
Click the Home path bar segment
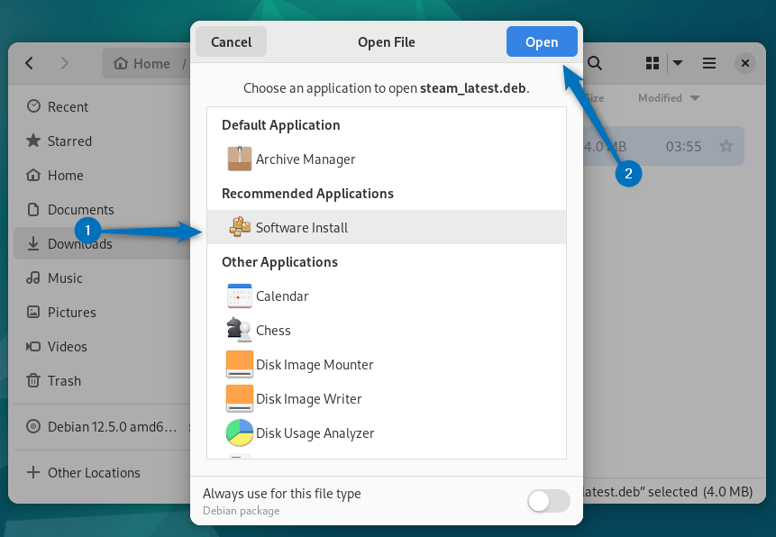(x=142, y=64)
